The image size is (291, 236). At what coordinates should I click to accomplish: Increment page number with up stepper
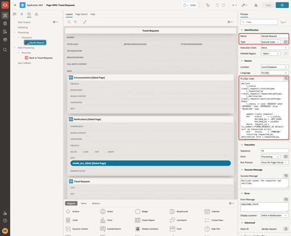pyautogui.click(x=199, y=4)
